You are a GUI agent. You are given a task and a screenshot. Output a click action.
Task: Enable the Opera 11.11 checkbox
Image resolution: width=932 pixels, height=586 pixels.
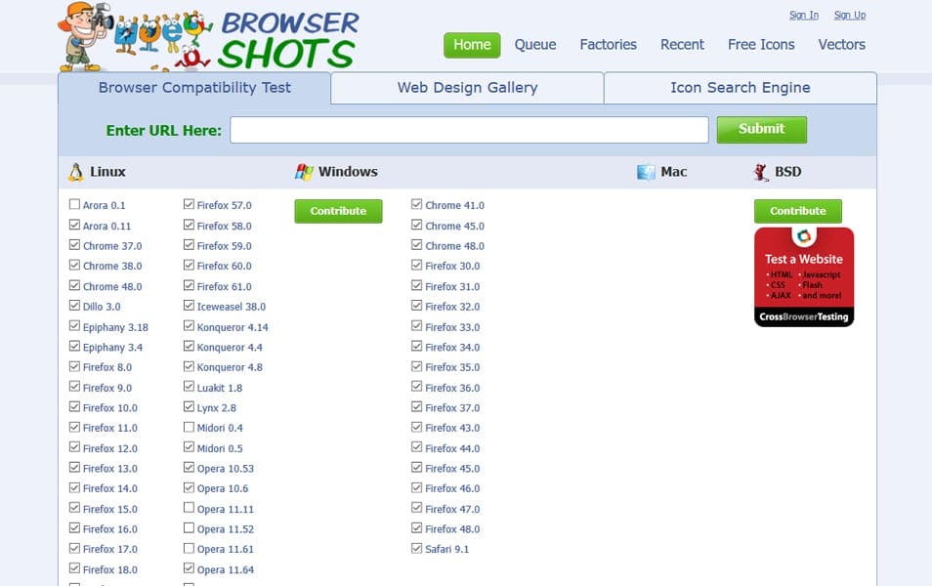click(189, 508)
